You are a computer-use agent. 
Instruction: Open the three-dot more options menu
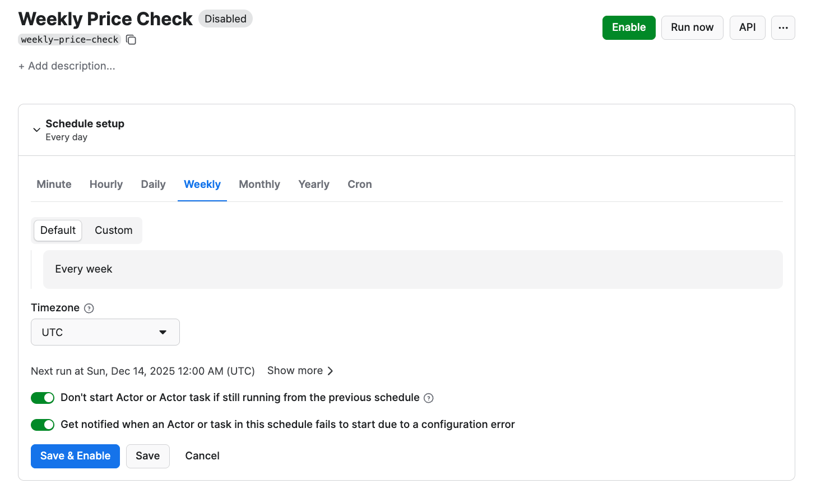tap(783, 27)
